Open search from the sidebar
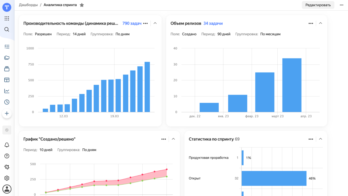 point(7,29)
